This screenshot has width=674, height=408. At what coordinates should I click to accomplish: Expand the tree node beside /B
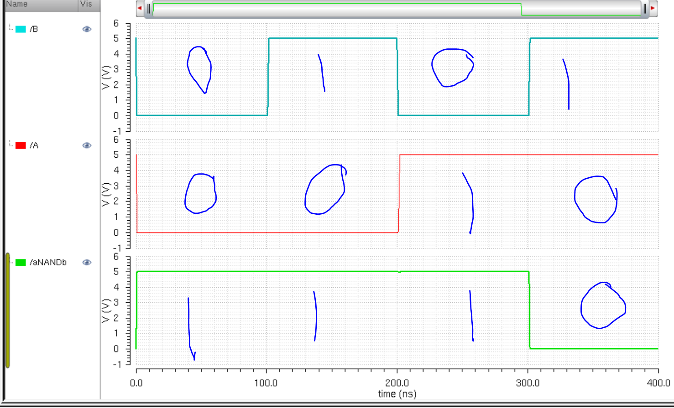coord(11,28)
